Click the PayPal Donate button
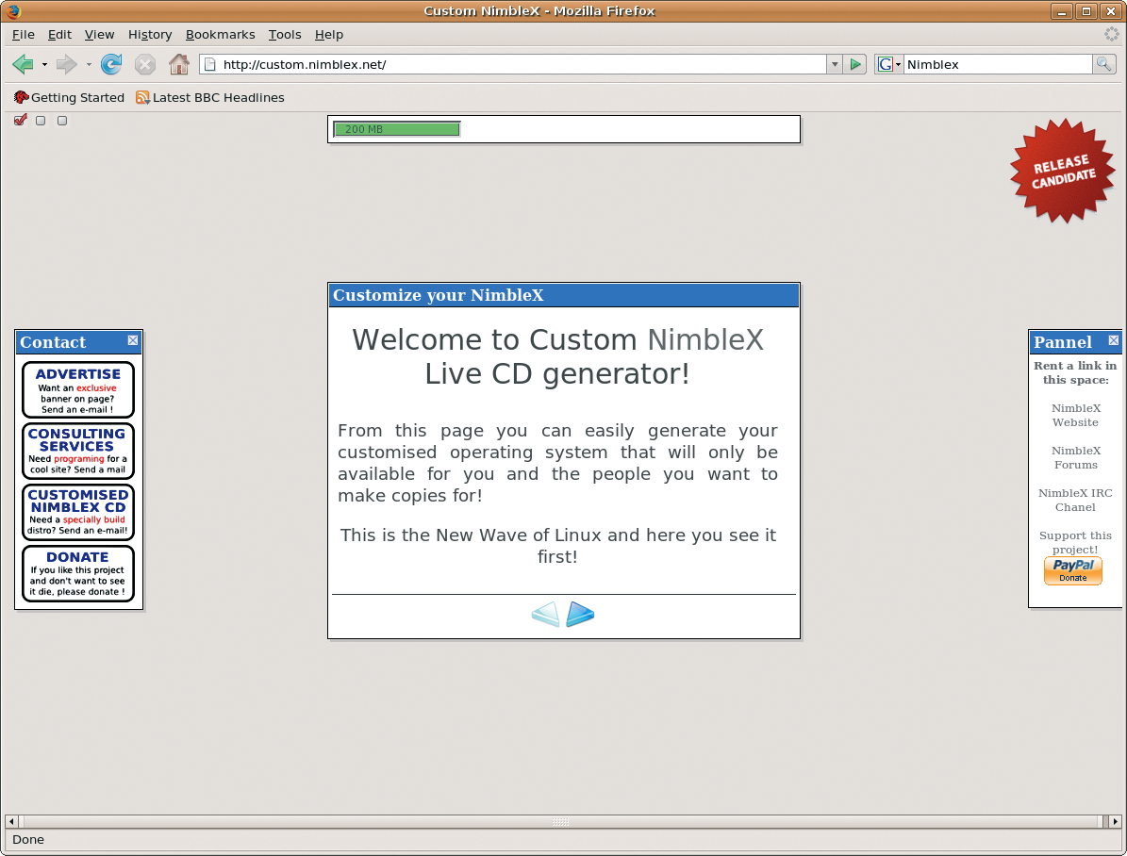1127x856 pixels. 1072,571
